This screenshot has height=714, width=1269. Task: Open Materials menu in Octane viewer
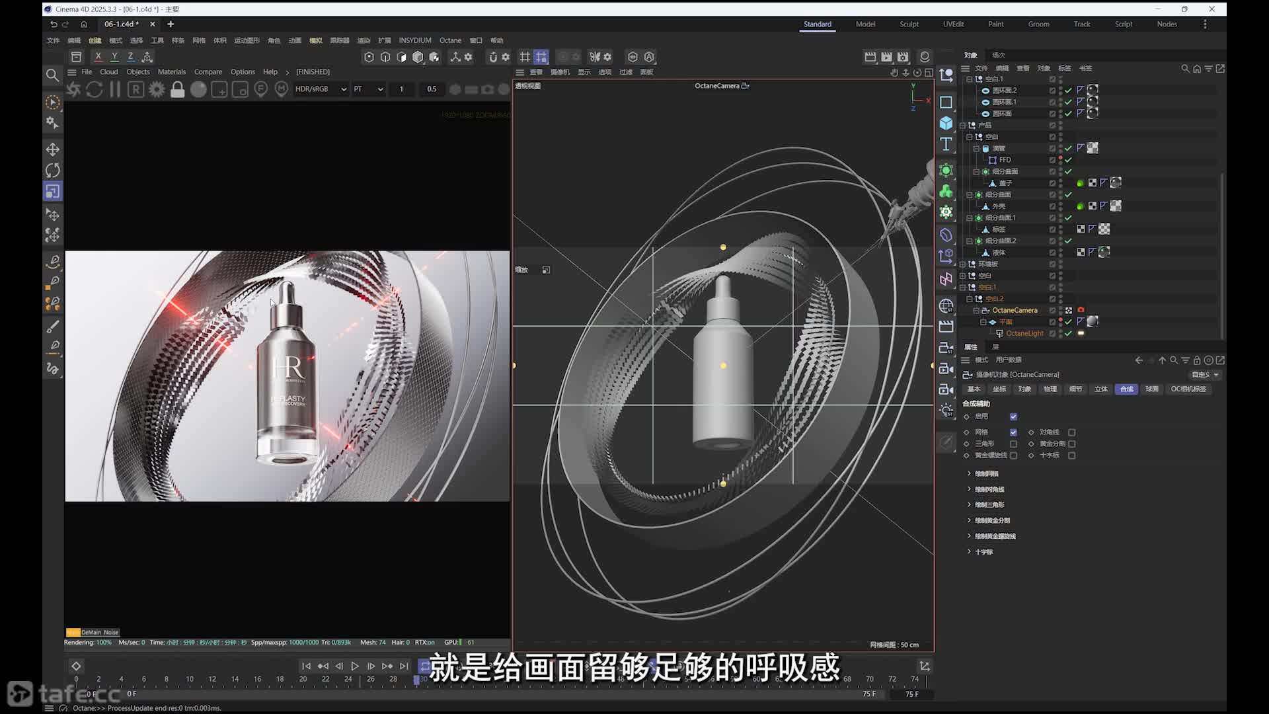[172, 71]
